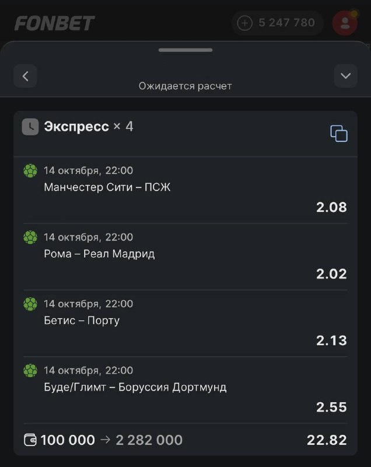Go back with the left chevron button
Screen dimensions: 371x467
point(25,76)
